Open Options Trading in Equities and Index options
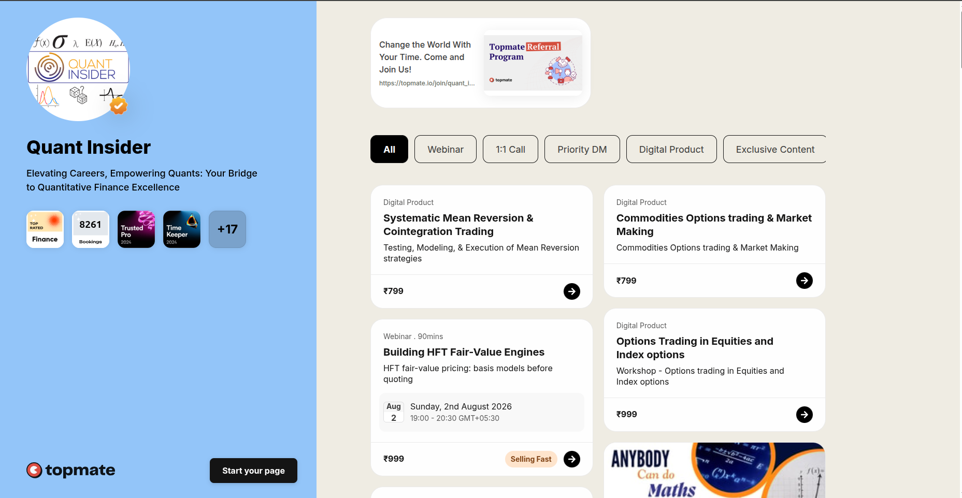The width and height of the screenshot is (962, 498). pyautogui.click(x=695, y=348)
